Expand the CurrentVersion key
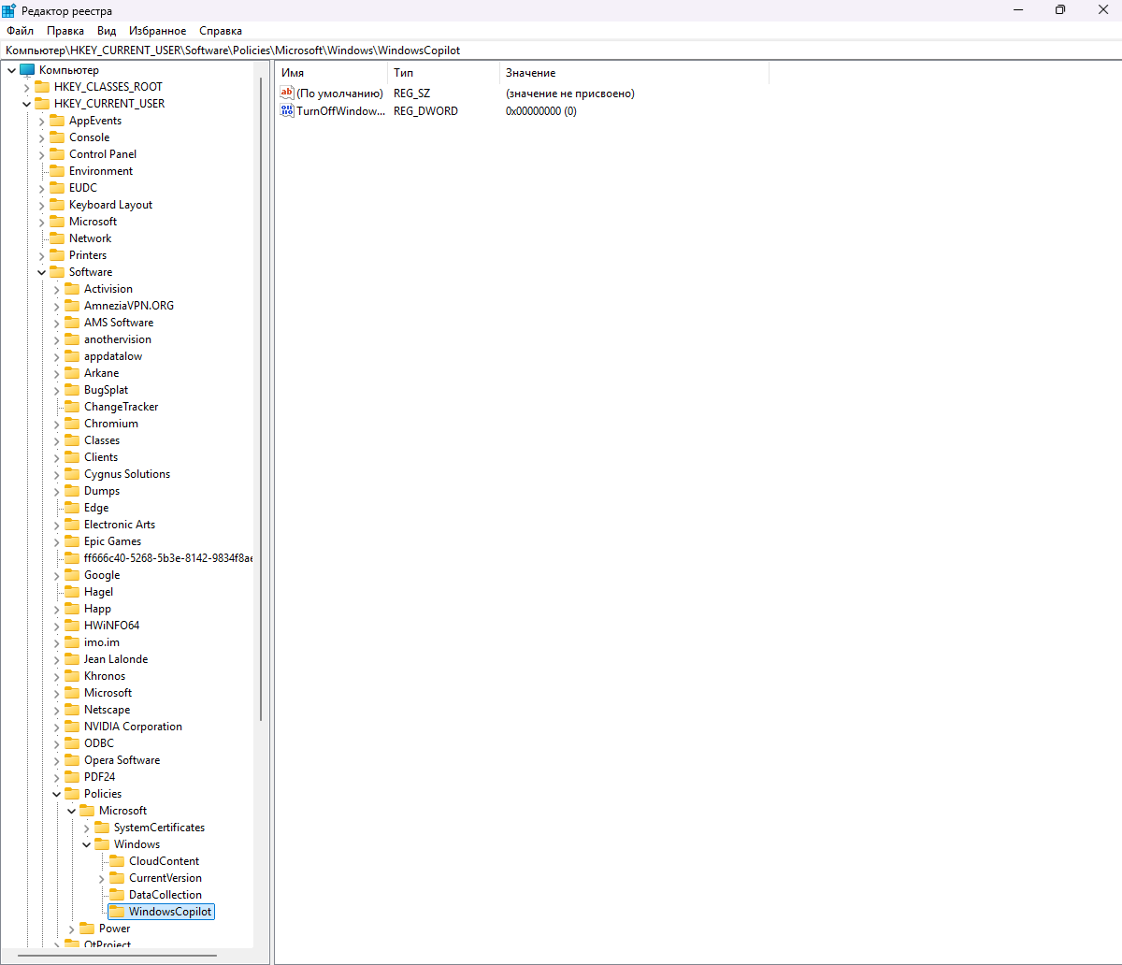Viewport: 1122px width, 965px height. click(x=101, y=878)
